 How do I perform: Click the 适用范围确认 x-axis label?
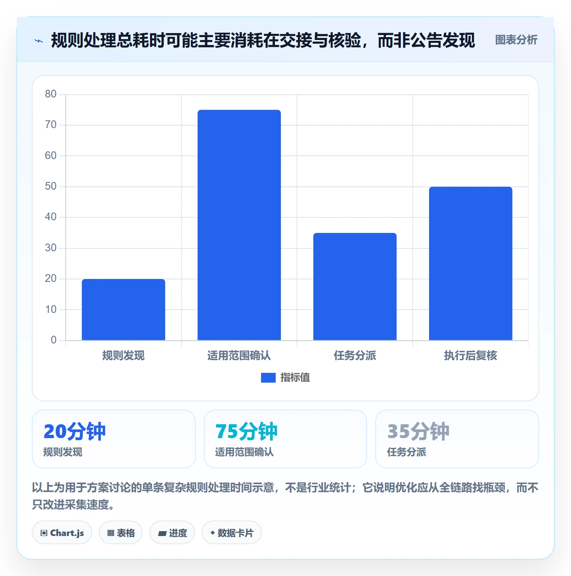[239, 356]
